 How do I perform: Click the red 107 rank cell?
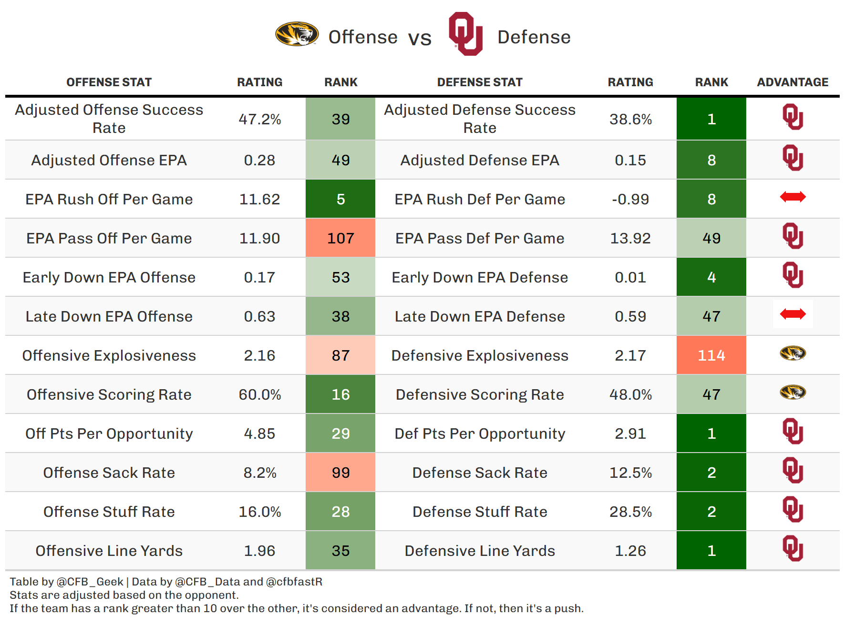tap(340, 238)
